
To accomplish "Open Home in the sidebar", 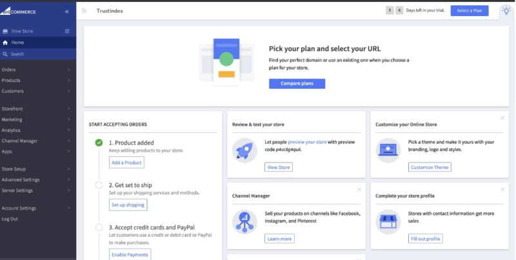I will [17, 43].
